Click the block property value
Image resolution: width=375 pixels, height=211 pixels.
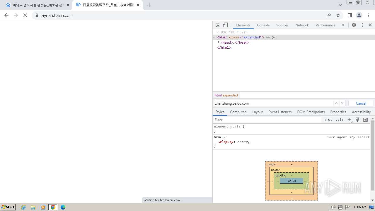(243, 142)
